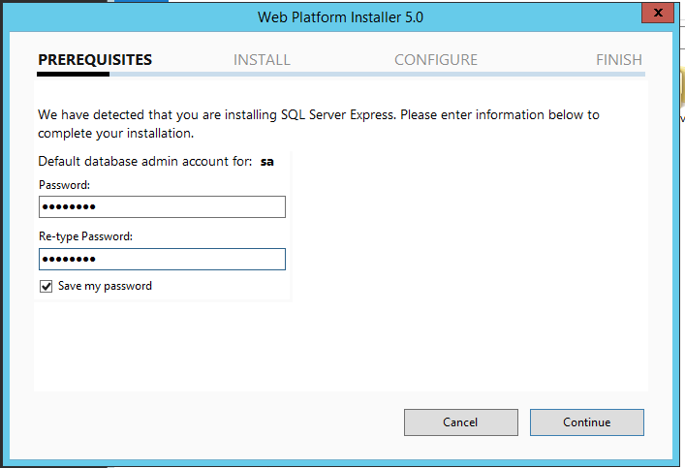Click the Web Platform Installer 5.0 title
The width and height of the screenshot is (685, 468).
(340, 17)
